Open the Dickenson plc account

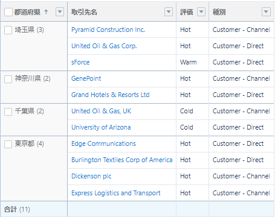pos(91,176)
